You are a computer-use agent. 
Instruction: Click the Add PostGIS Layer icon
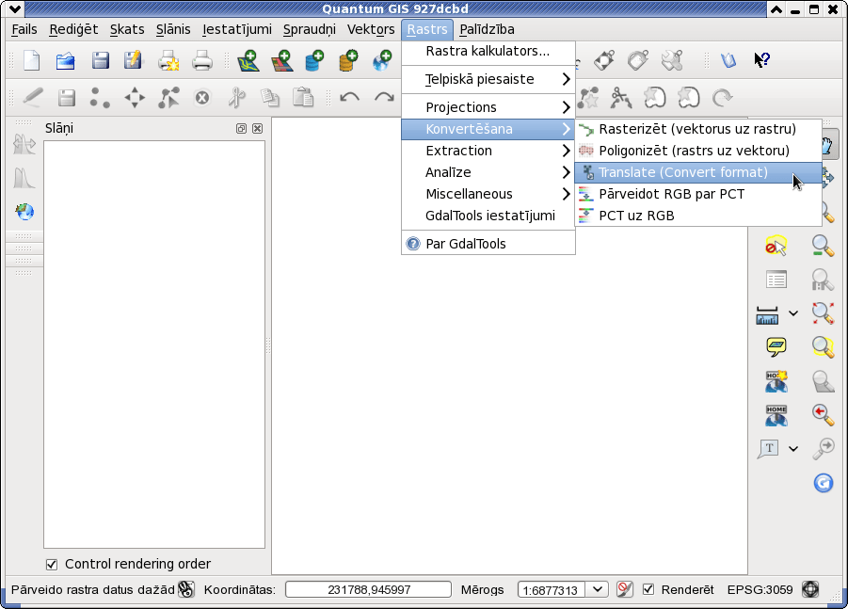point(314,60)
